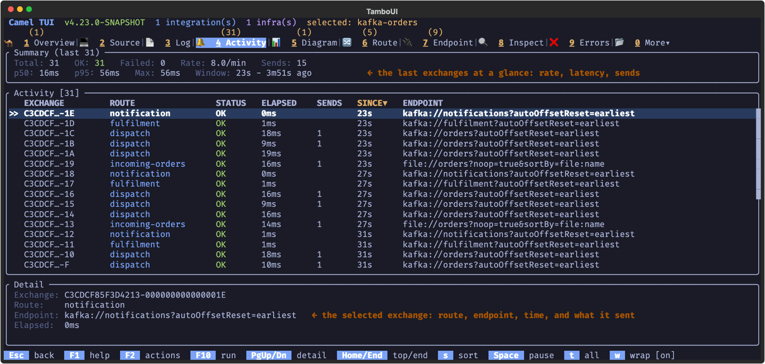
Task: Toggle the t all filter hint
Action: 582,355
